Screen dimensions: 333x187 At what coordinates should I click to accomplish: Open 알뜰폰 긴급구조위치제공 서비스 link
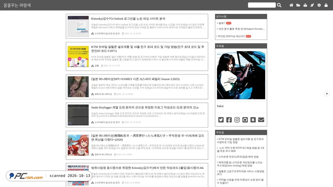click(x=240, y=173)
